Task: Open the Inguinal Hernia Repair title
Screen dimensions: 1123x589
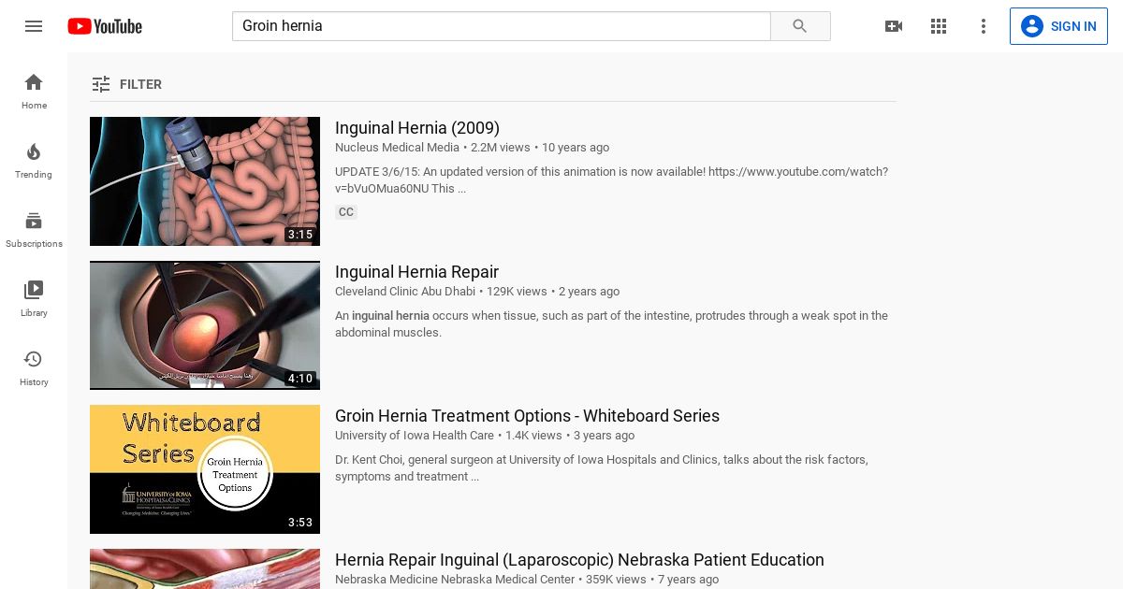Action: click(416, 272)
